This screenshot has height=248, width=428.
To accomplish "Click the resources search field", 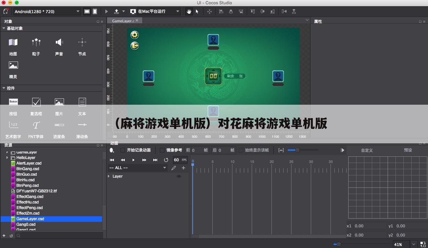I will coord(60,236).
